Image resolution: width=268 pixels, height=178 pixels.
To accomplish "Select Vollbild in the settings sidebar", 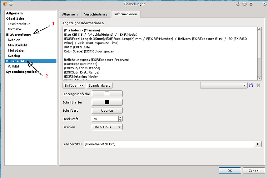I will tap(14, 66).
